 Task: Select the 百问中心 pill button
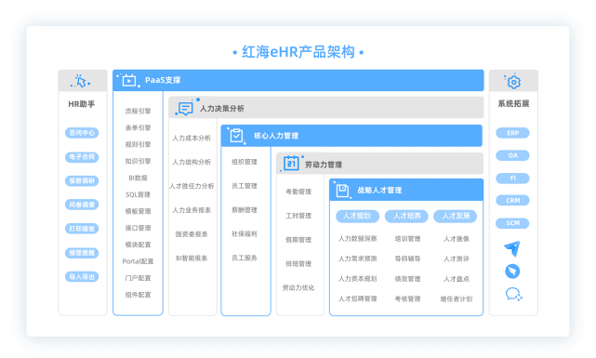tap(82, 133)
